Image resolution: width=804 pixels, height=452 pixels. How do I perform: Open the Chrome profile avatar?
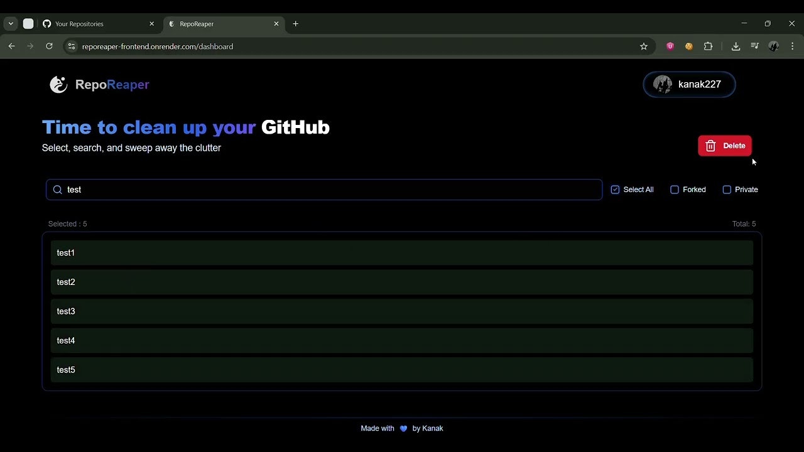774,46
